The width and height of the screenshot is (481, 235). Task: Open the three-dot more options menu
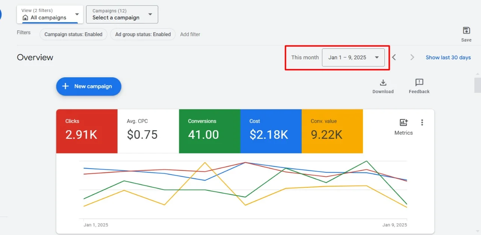[x=422, y=122]
